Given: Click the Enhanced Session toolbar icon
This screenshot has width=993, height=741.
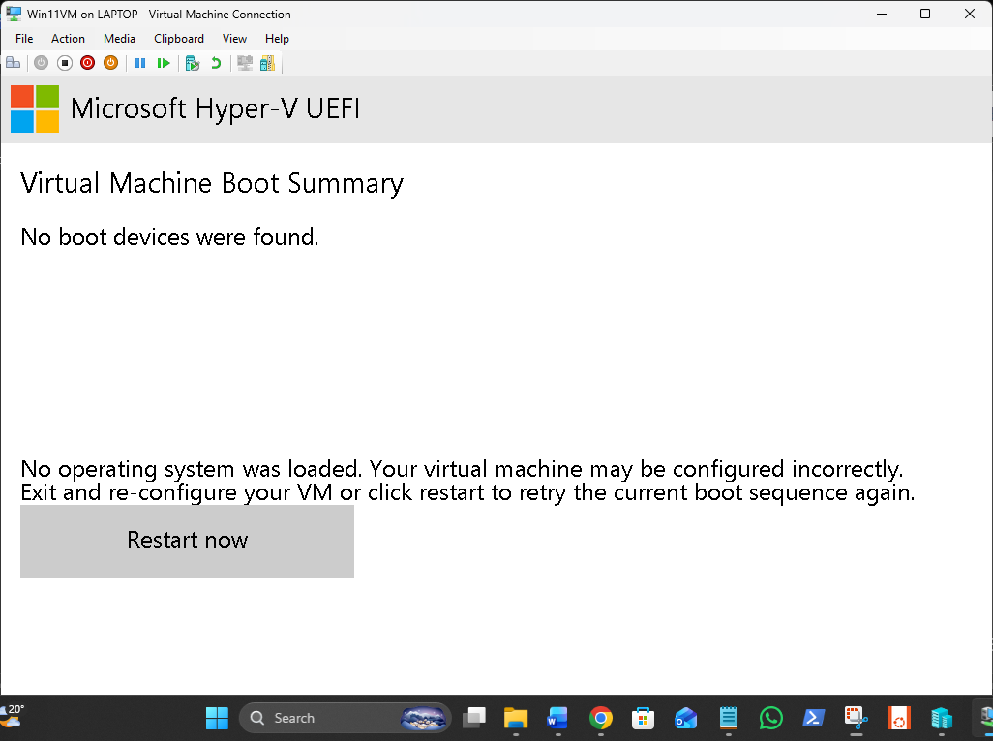Looking at the screenshot, I should (x=245, y=63).
